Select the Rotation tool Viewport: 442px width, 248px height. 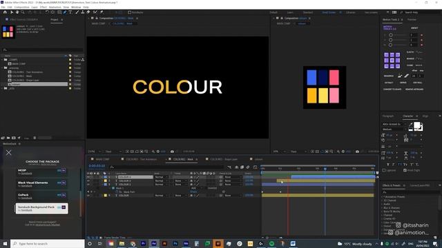point(47,12)
